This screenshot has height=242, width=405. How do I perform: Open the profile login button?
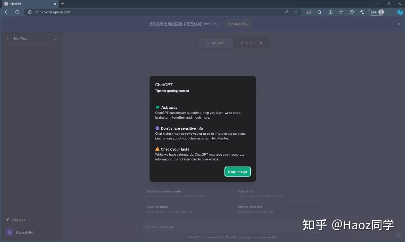pyautogui.click(x=376, y=12)
